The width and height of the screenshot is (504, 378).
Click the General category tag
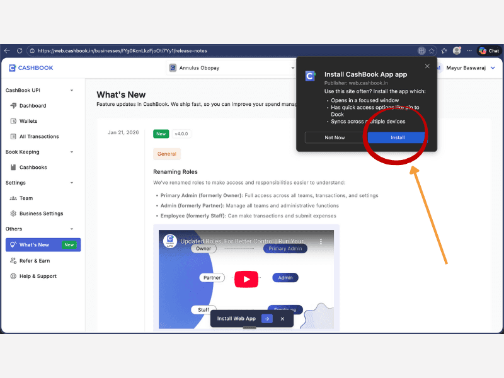coord(167,154)
